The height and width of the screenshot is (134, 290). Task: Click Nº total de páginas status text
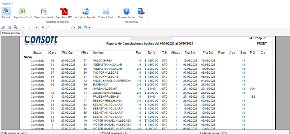[114, 133]
